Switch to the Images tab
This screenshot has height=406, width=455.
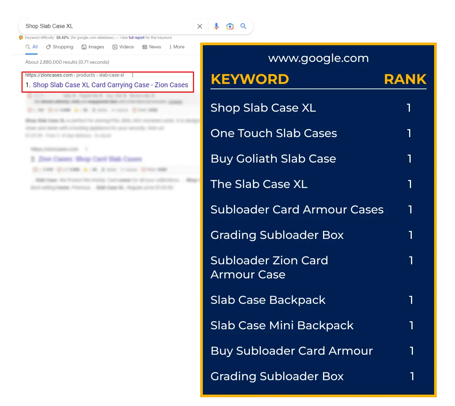pyautogui.click(x=93, y=47)
